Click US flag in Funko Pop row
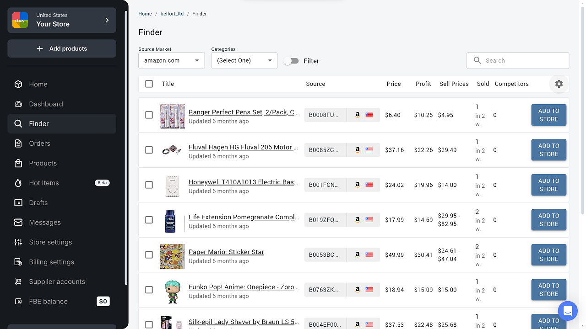 click(x=369, y=290)
